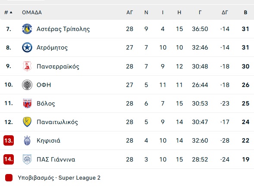Image resolution: width=254 pixels, height=196 pixels.
Task: Click the Γ goals column header
Action: click(200, 12)
